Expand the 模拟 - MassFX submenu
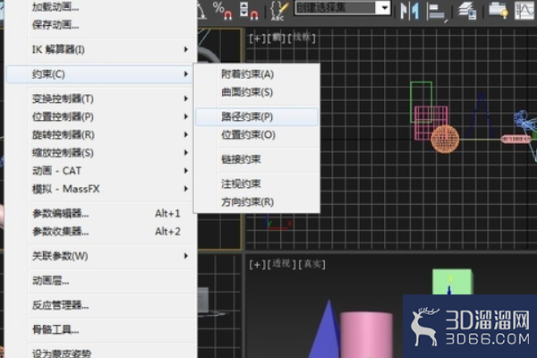This screenshot has width=537, height=358. [100, 189]
